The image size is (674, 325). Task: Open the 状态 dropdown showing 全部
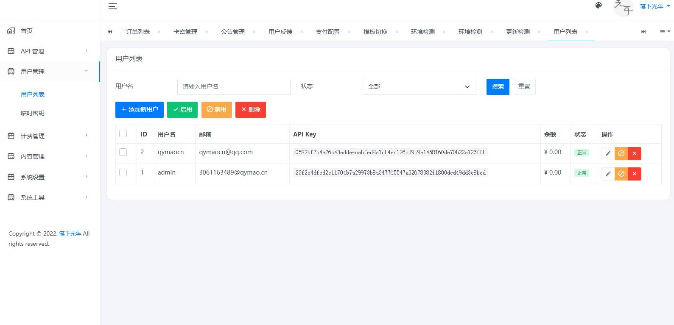(420, 86)
